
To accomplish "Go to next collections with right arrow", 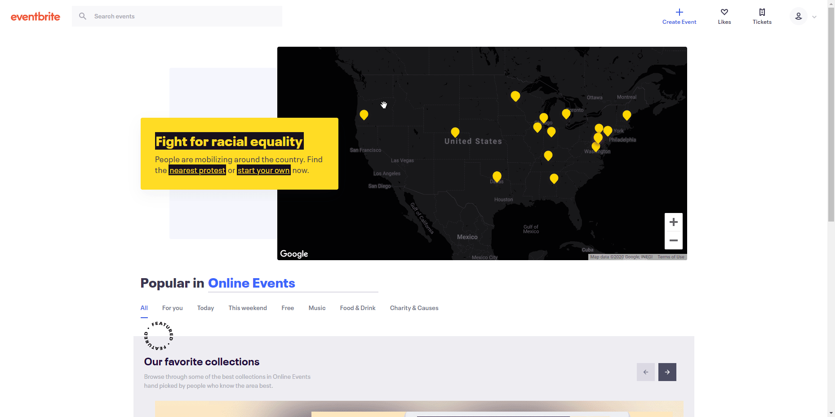I will point(667,372).
